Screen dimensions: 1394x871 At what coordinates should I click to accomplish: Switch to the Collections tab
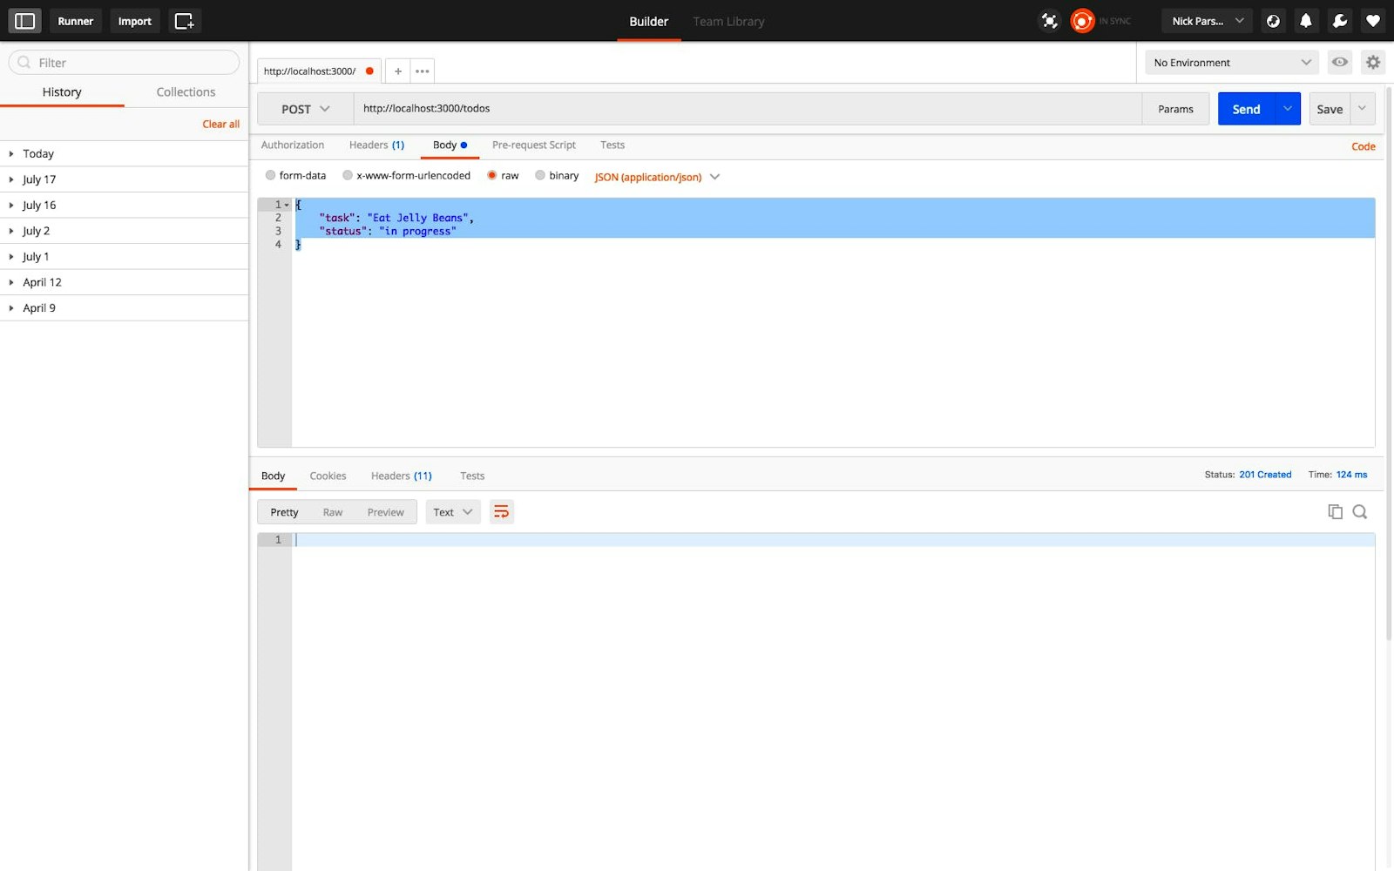[x=185, y=91]
